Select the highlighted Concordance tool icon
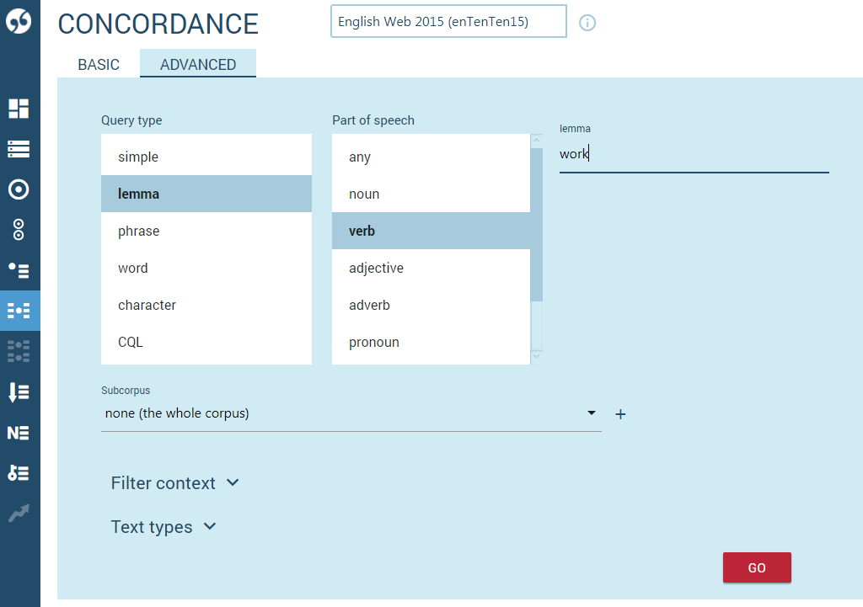 (x=19, y=311)
